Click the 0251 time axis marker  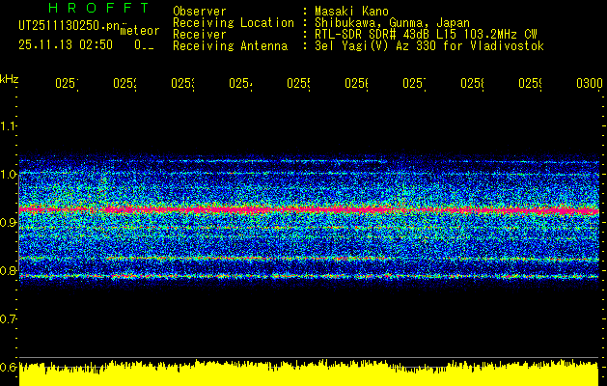(67, 83)
